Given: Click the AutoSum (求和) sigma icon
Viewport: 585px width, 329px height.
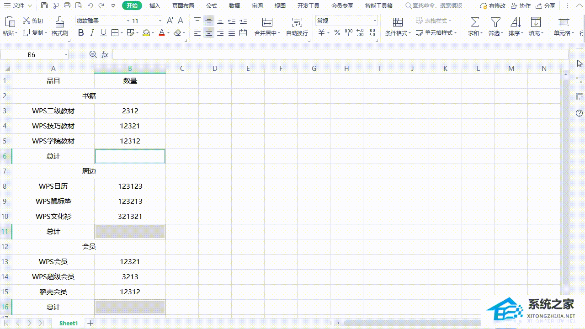Looking at the screenshot, I should (x=475, y=22).
